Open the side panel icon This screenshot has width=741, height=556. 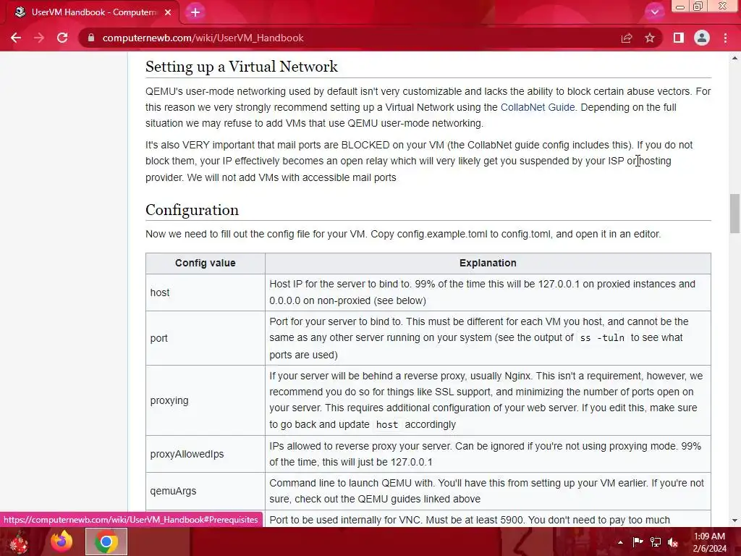[x=679, y=38]
